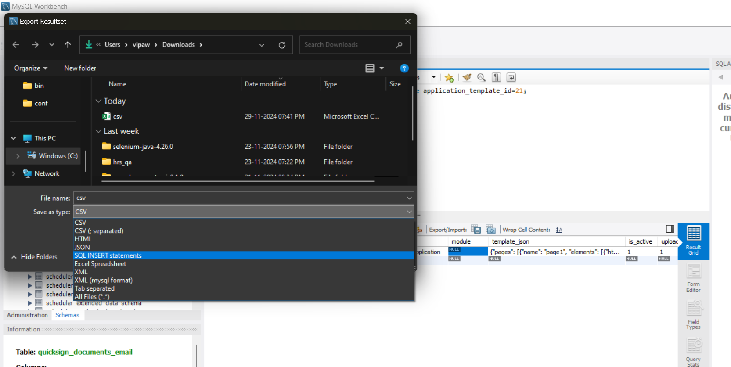This screenshot has width=731, height=367.
Task: Sort files by Size column
Action: pyautogui.click(x=395, y=84)
